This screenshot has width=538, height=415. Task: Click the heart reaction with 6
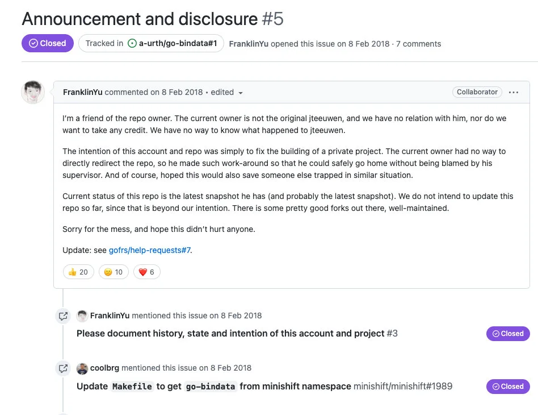tap(146, 272)
